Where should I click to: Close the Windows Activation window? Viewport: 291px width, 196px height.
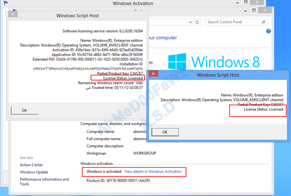(x=257, y=2)
